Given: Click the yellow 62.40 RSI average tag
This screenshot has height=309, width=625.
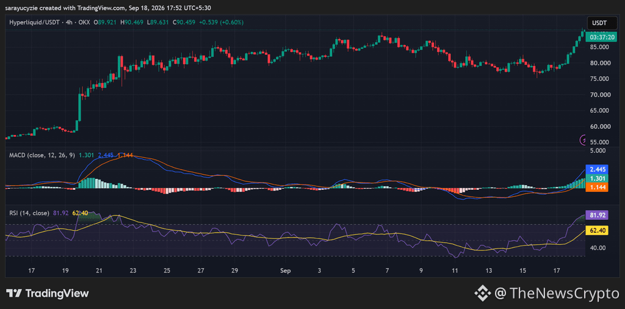Looking at the screenshot, I should pos(596,230).
